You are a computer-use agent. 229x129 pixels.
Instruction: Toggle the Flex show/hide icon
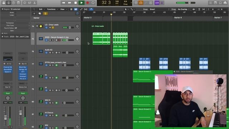(x=86, y=9)
